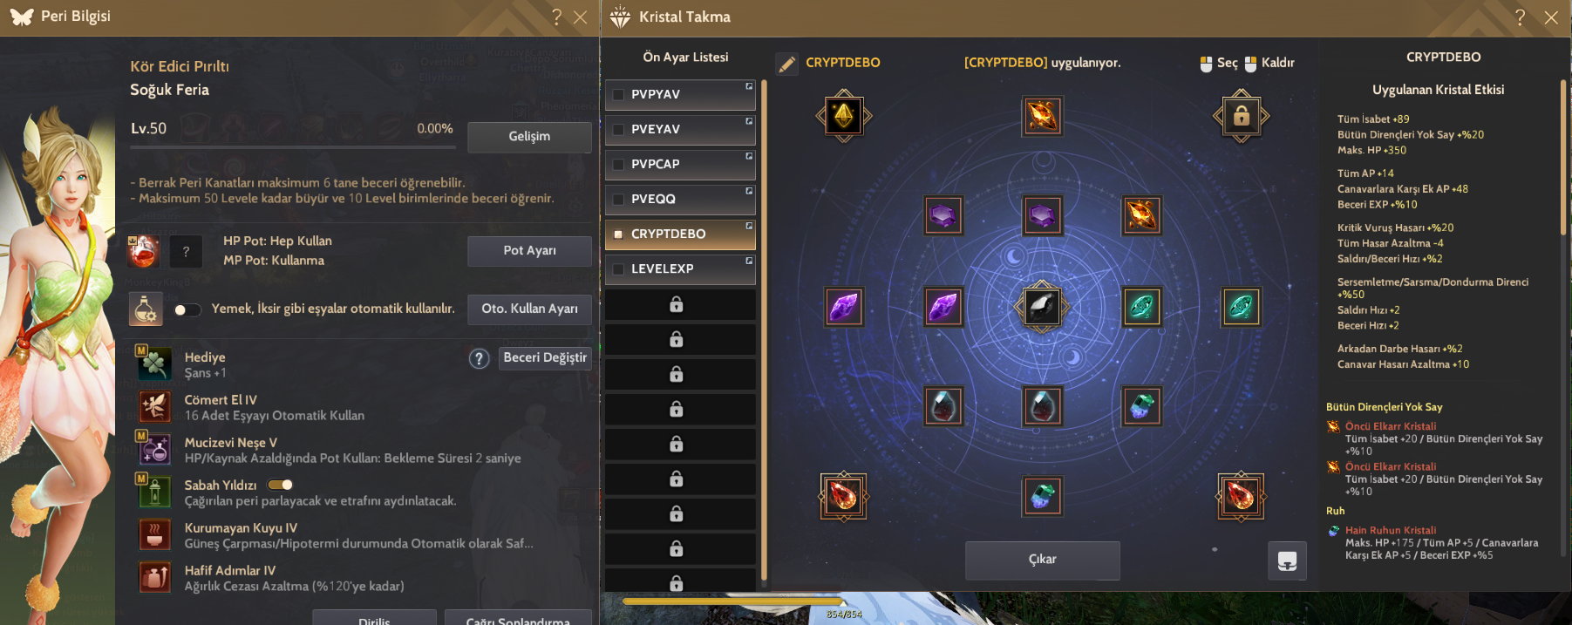1572x625 pixels.
Task: Click the center white feather crystal
Action: (1042, 307)
